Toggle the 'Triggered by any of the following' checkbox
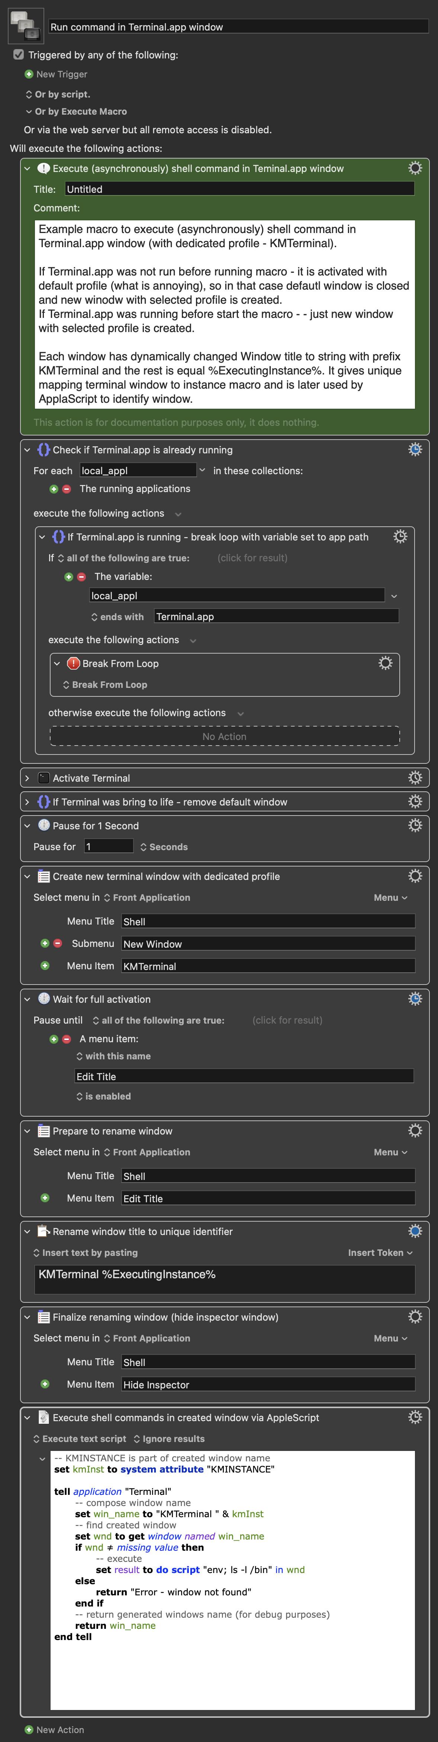The image size is (438, 1742). tap(19, 55)
